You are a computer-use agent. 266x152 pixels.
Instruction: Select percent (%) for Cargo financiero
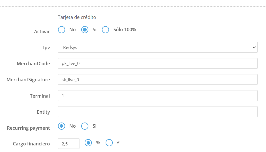88,143
